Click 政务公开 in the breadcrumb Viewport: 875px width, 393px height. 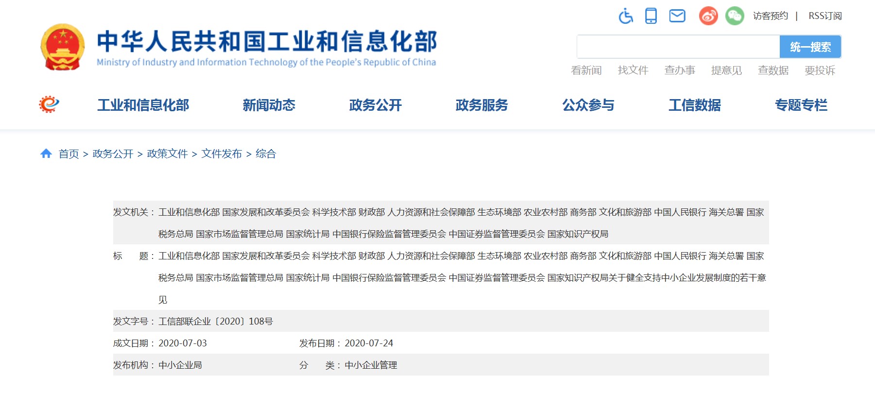(113, 154)
